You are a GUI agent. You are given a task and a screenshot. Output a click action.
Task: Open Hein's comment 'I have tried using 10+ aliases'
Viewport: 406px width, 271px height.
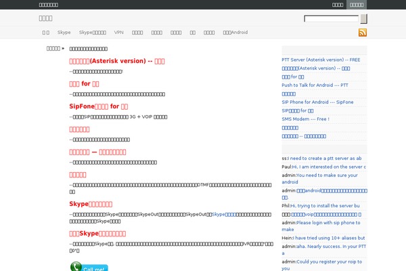(x=329, y=238)
